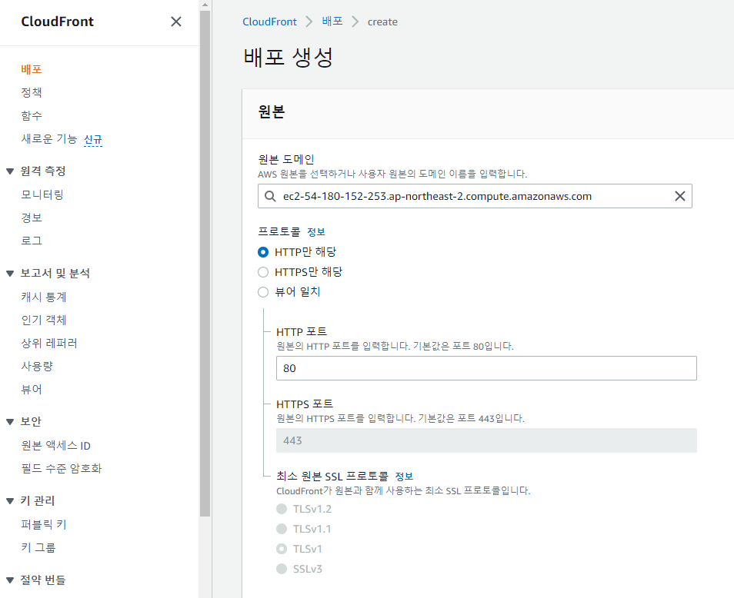Open '정책' in the sidebar

click(x=32, y=92)
